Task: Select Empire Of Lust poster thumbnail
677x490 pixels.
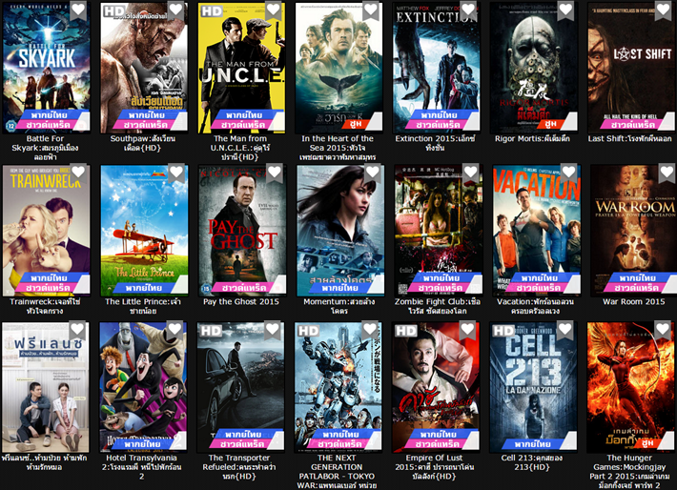Action: coord(436,387)
